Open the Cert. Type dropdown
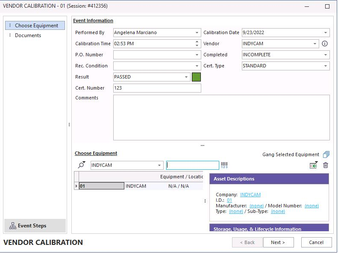 326,66
